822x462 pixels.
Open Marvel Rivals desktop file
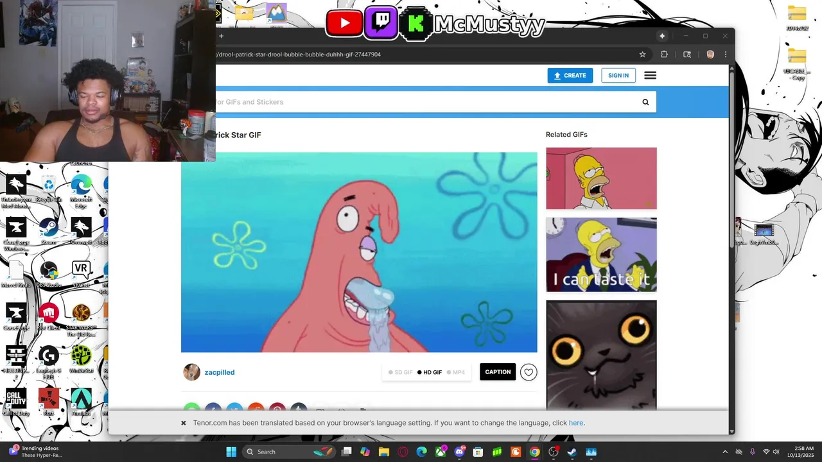tap(16, 274)
